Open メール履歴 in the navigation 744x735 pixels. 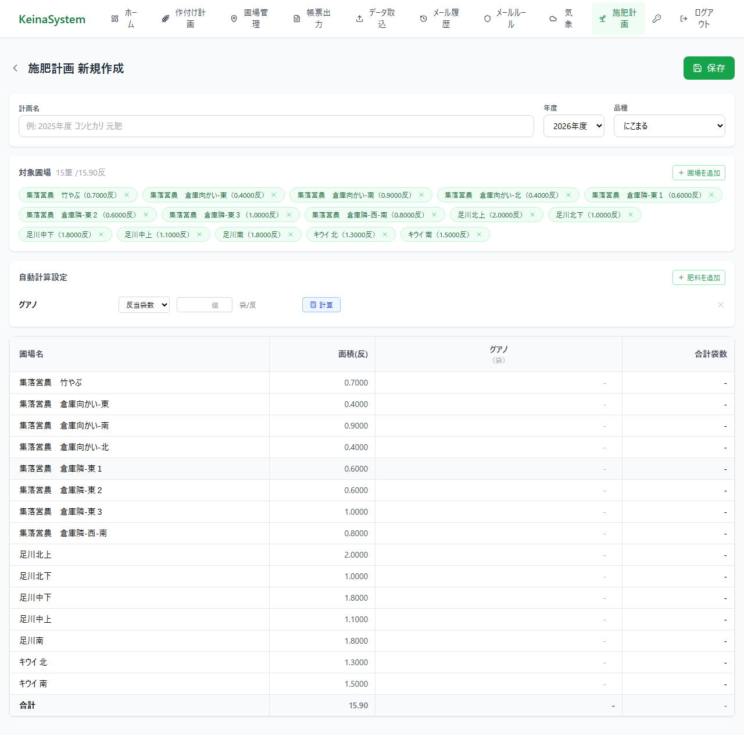tap(439, 19)
